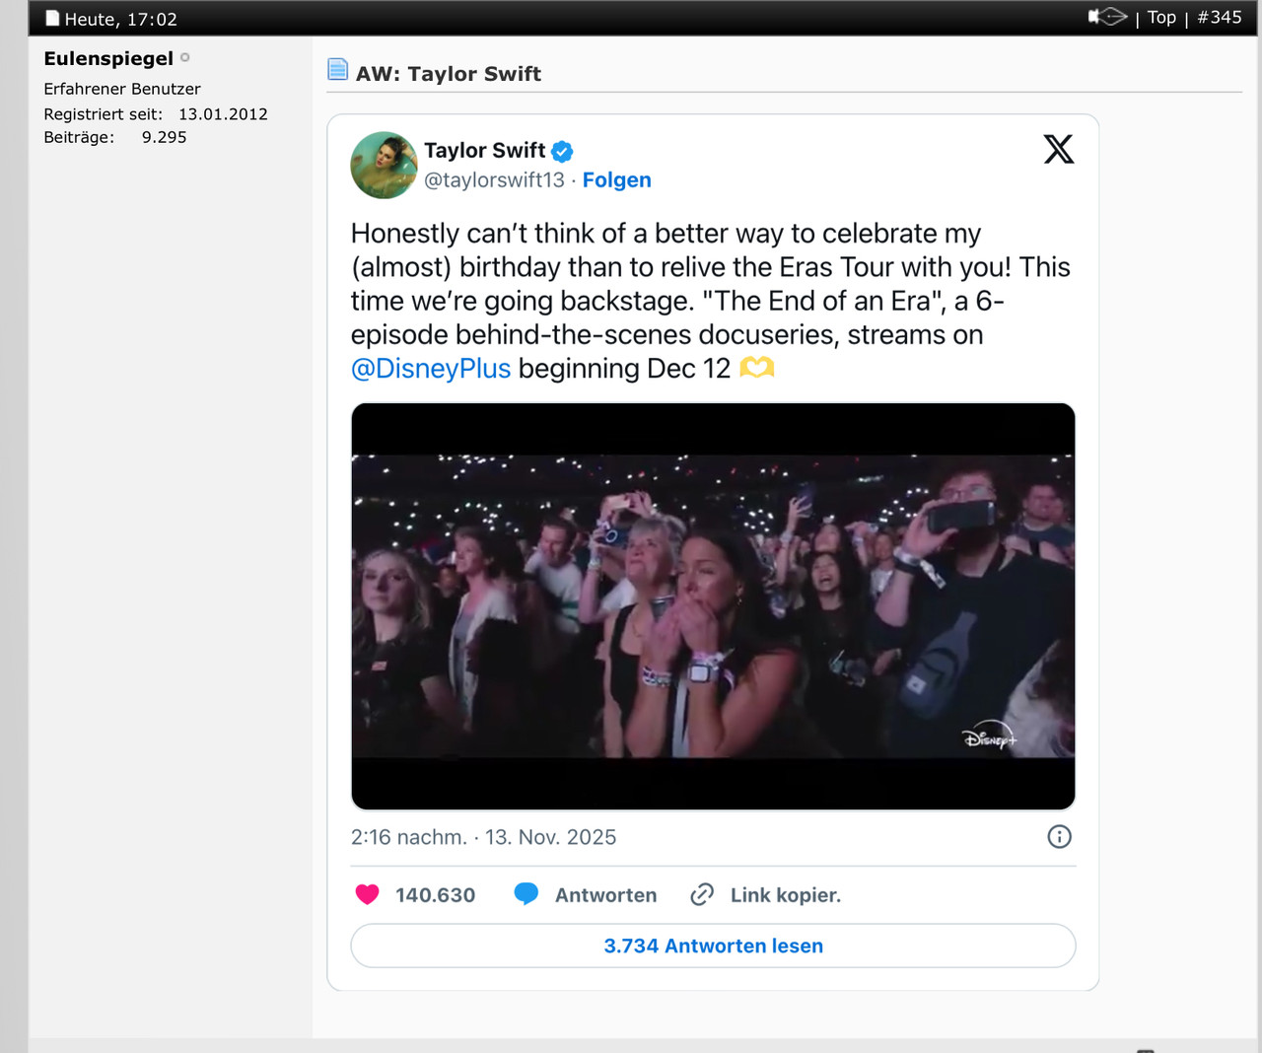This screenshot has width=1262, height=1053.
Task: Jump to Top via the header link
Action: pos(1161,18)
